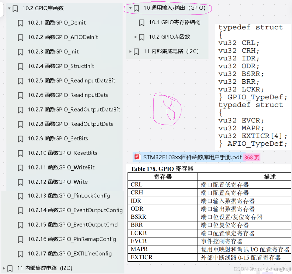Click bookmark icon of 10.2.1 函数GPIO_DeInit
Viewport: 292px width, 274px height.
pos(20,23)
